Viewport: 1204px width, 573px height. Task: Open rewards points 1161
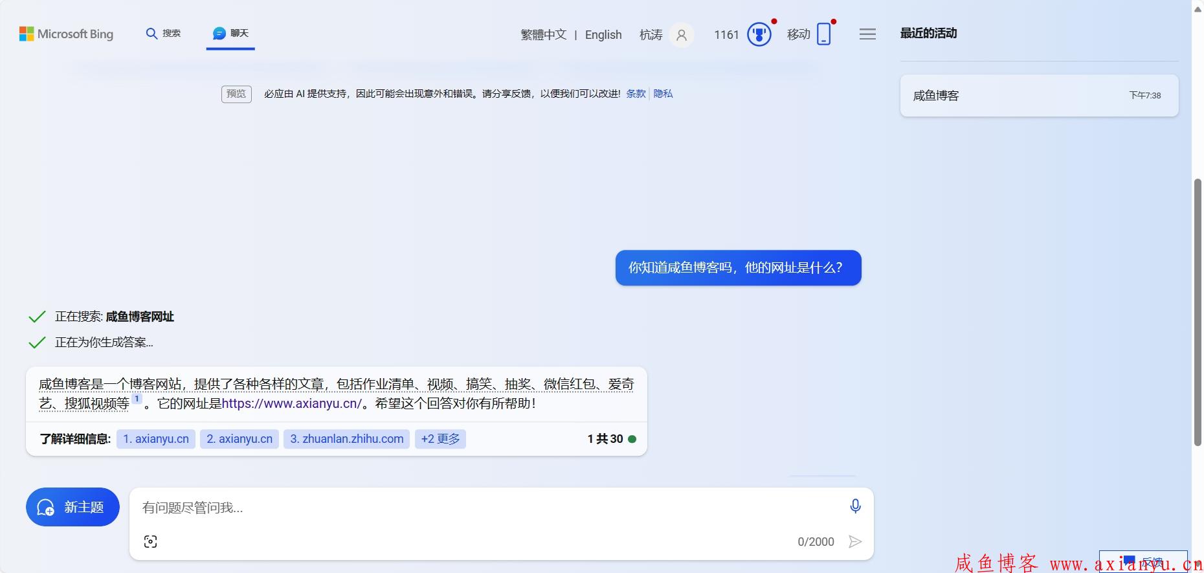tap(726, 34)
